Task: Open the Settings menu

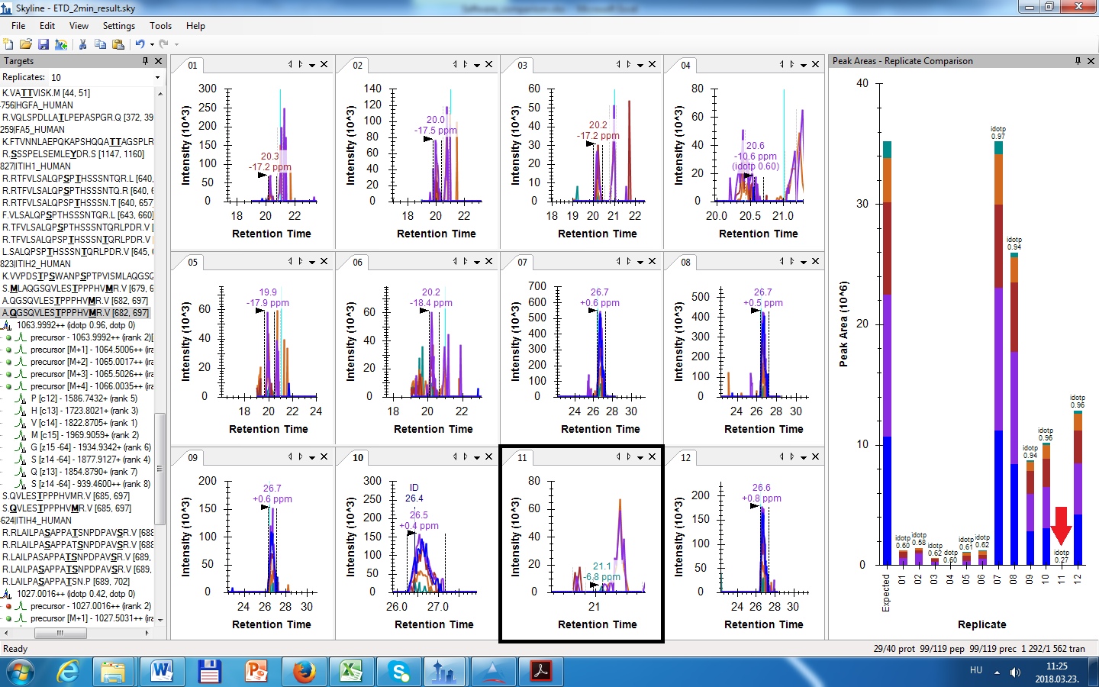Action: point(118,26)
